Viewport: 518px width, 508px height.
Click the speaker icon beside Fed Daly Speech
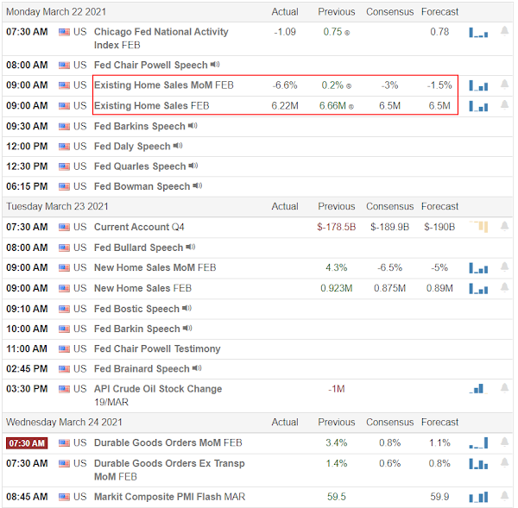coord(178,145)
